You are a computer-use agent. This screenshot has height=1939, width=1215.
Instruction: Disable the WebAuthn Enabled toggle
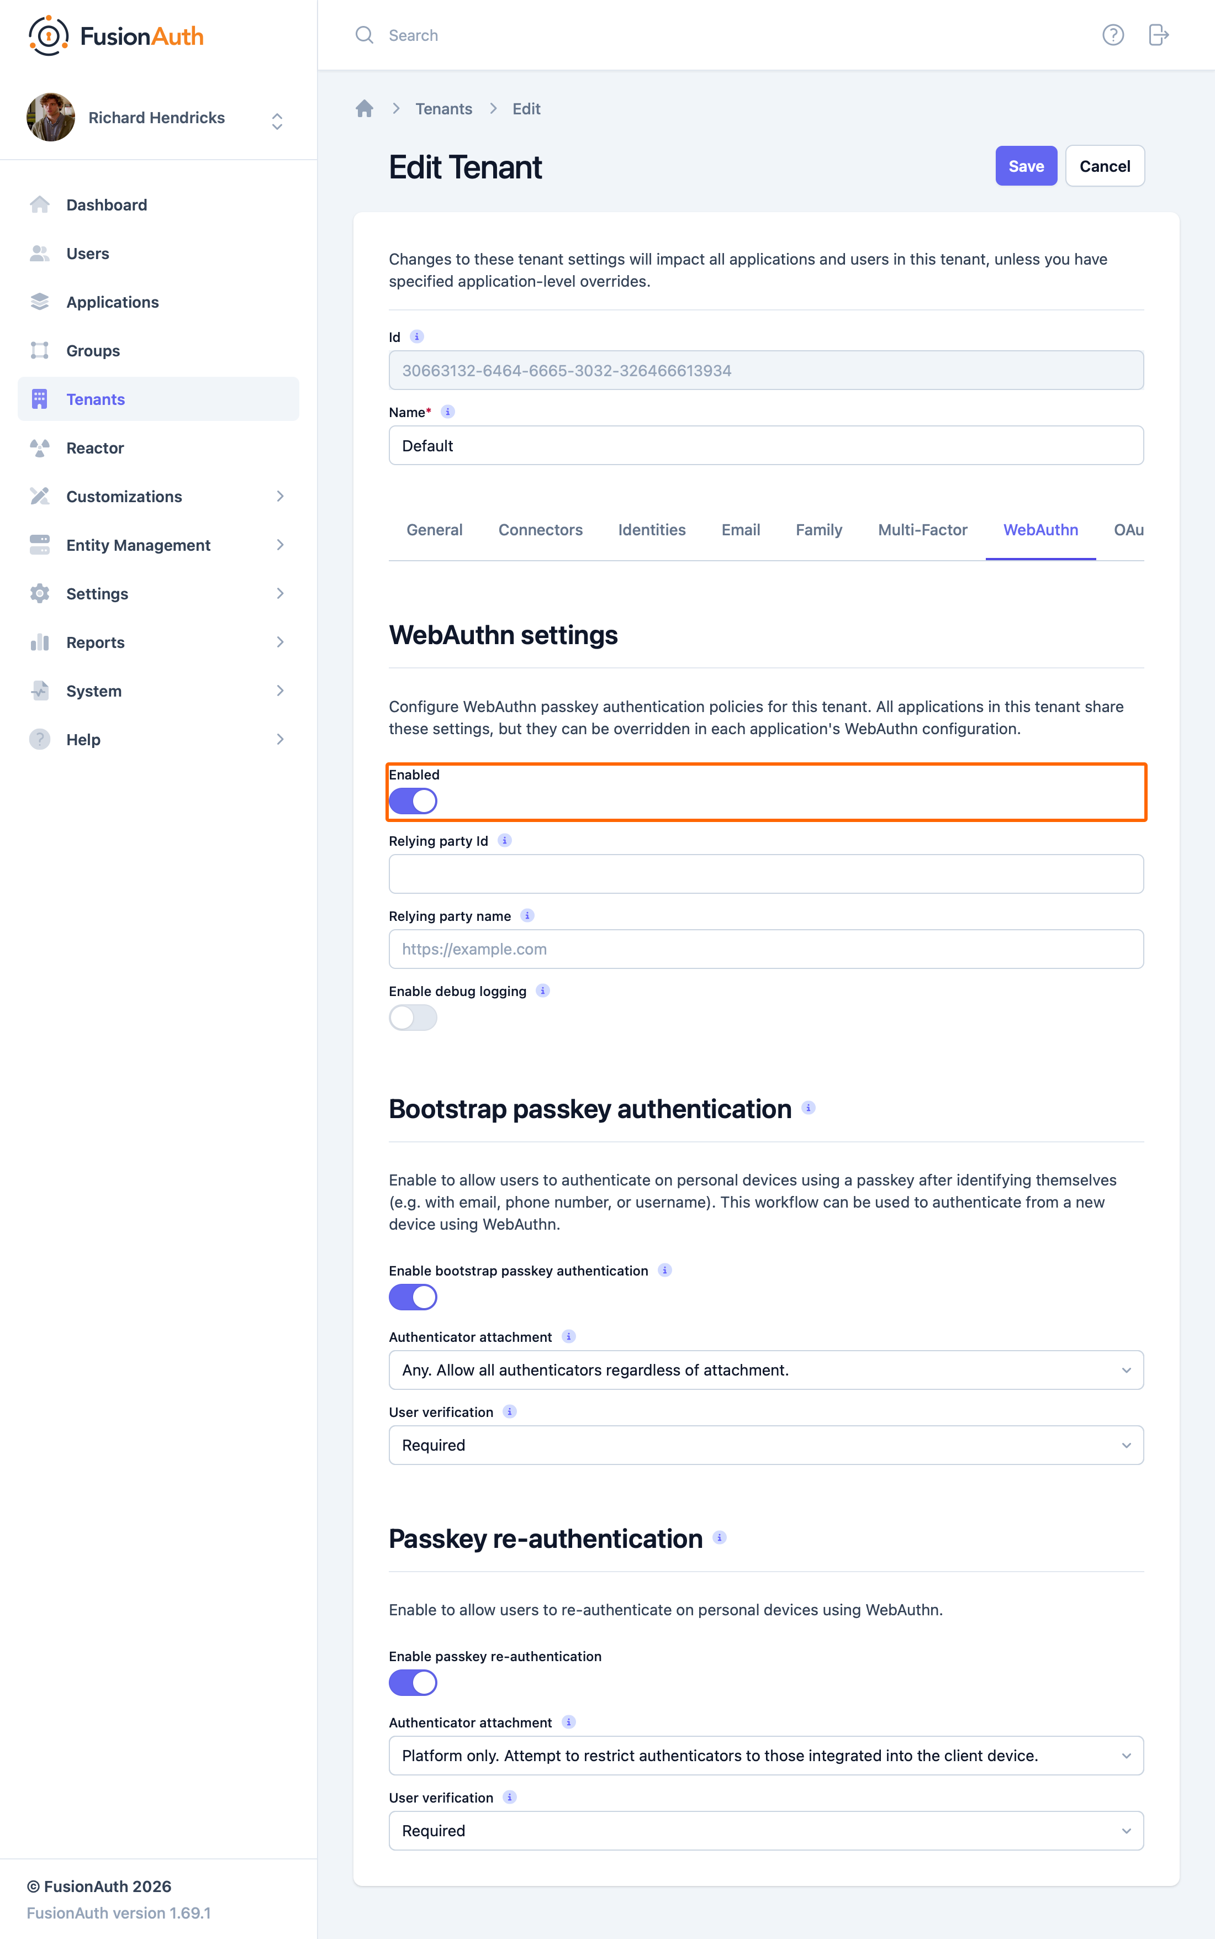tap(413, 800)
